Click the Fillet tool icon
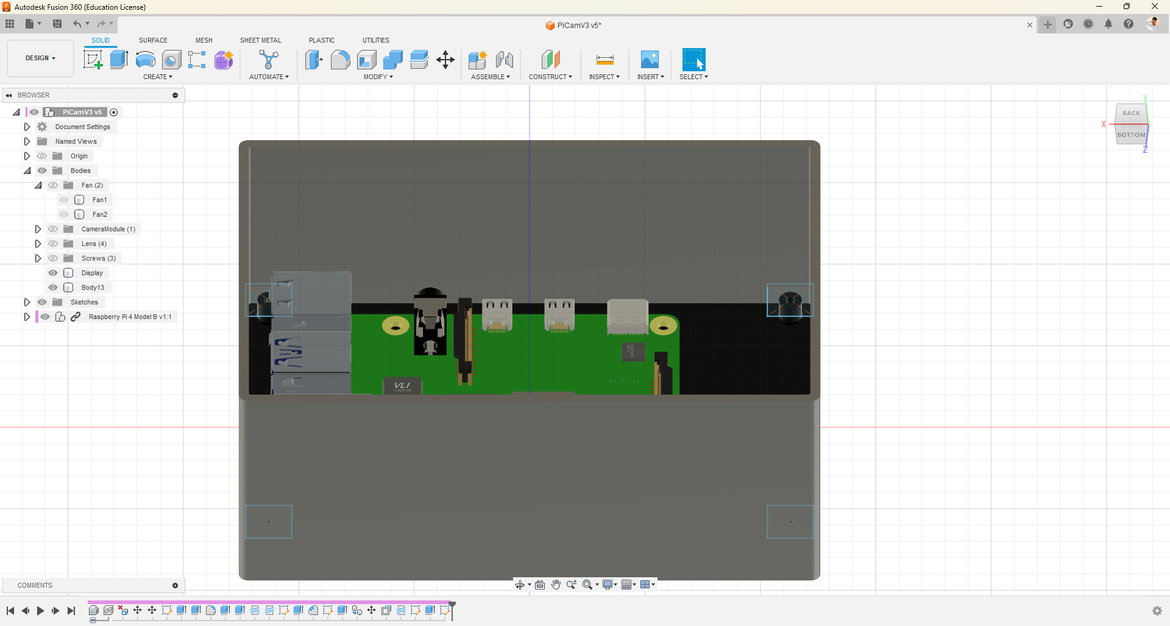The image size is (1170, 626). click(340, 60)
